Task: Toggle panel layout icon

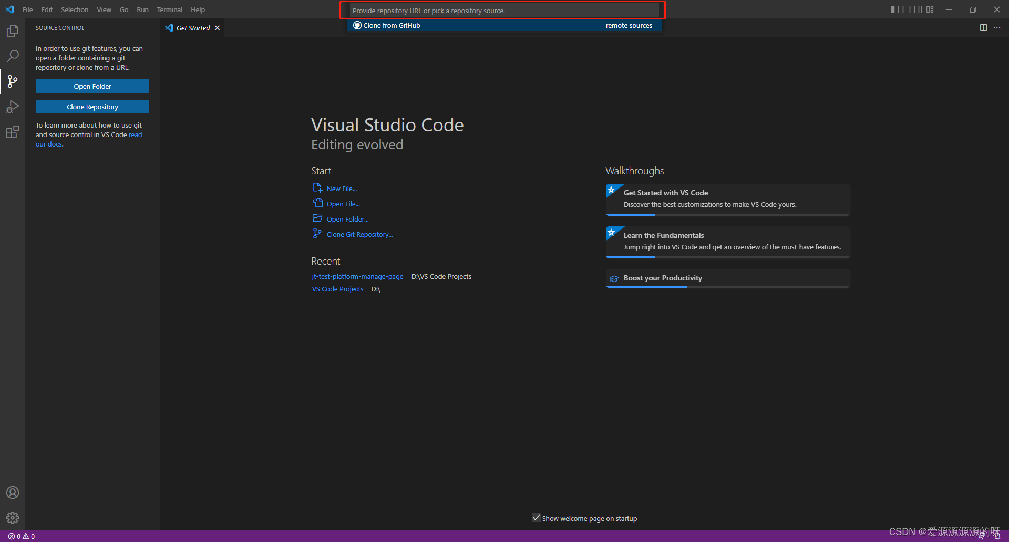Action: [907, 9]
